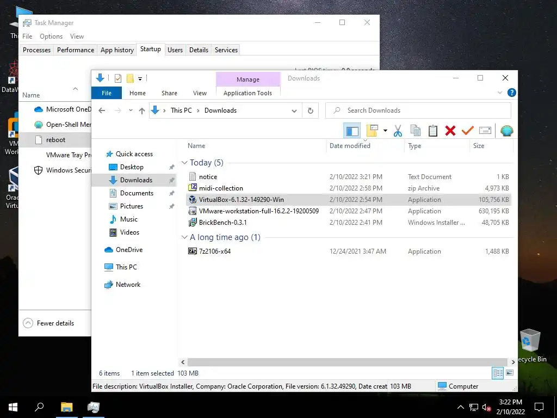The height and width of the screenshot is (418, 557).
Task: Click the Search Downloads field
Action: click(418, 110)
